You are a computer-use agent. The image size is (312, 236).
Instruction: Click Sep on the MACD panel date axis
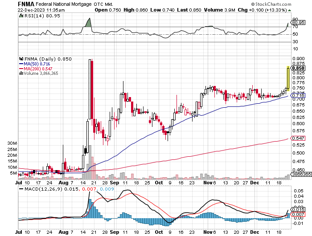point(115,232)
